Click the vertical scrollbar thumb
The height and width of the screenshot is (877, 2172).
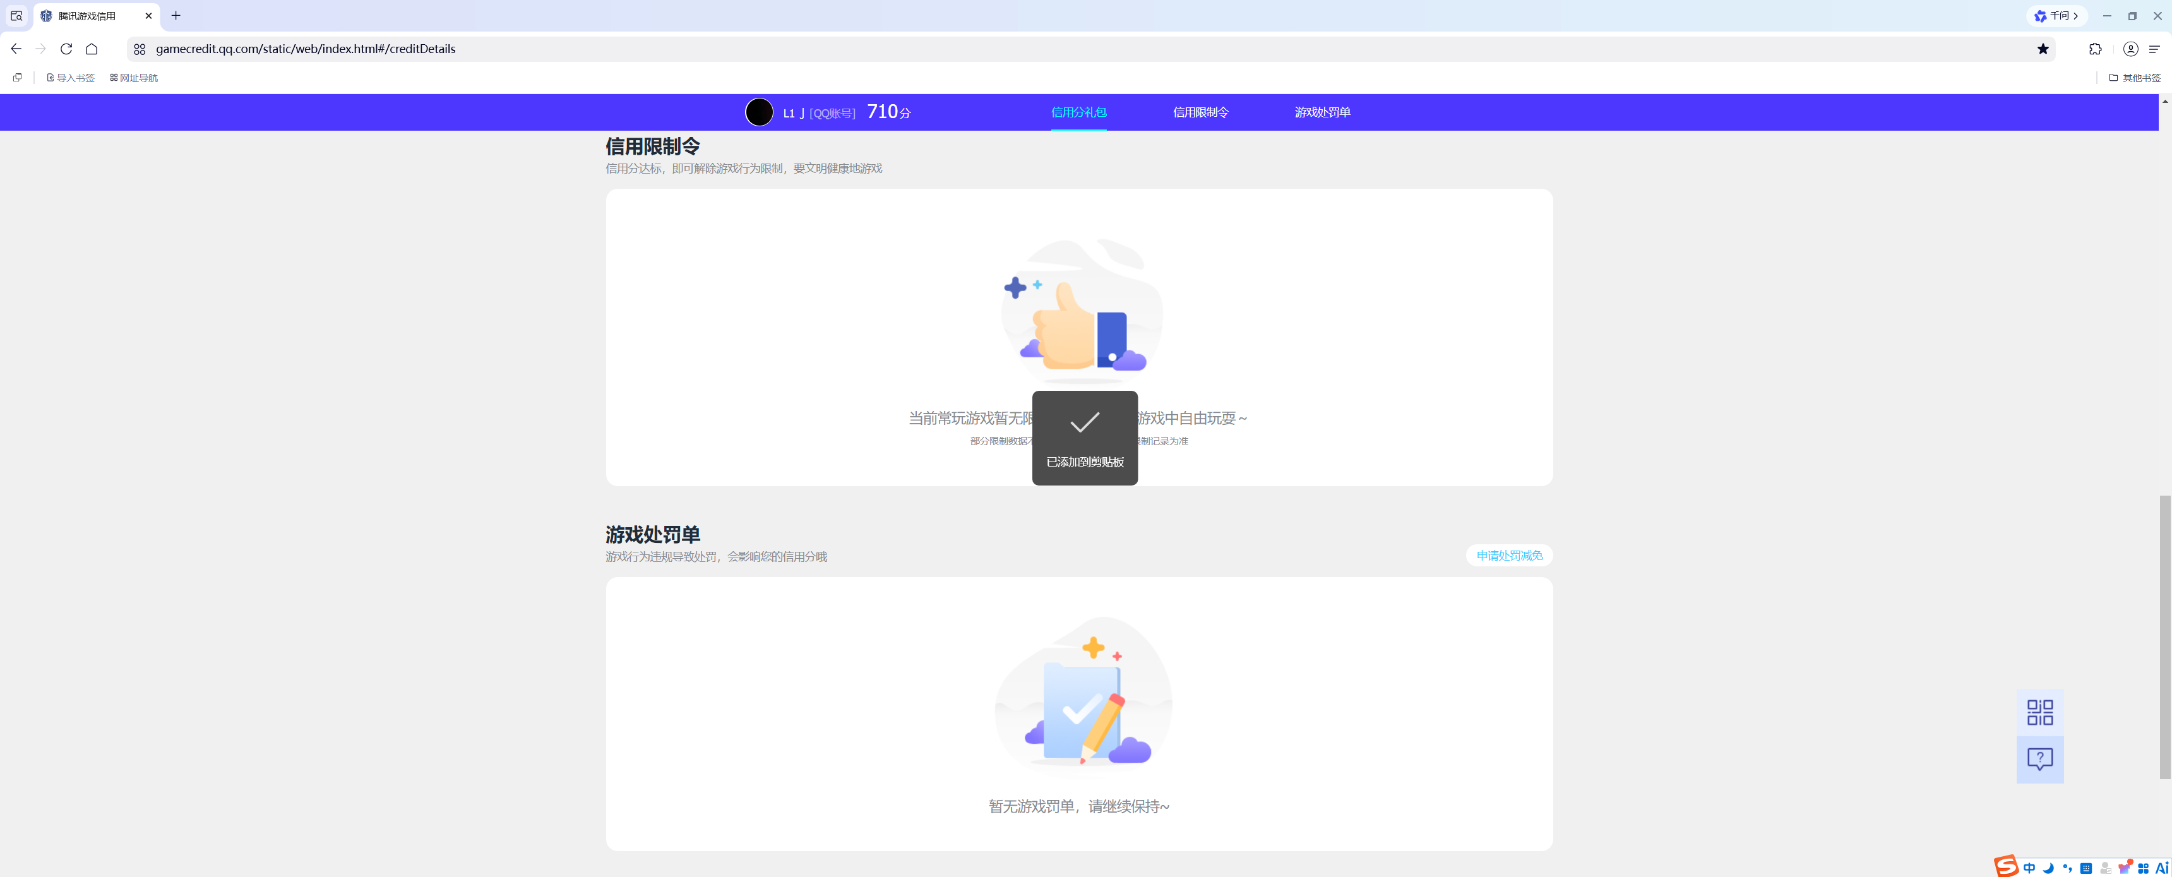(2164, 636)
